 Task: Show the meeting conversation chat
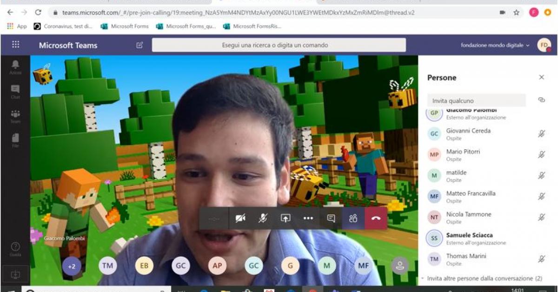[331, 219]
